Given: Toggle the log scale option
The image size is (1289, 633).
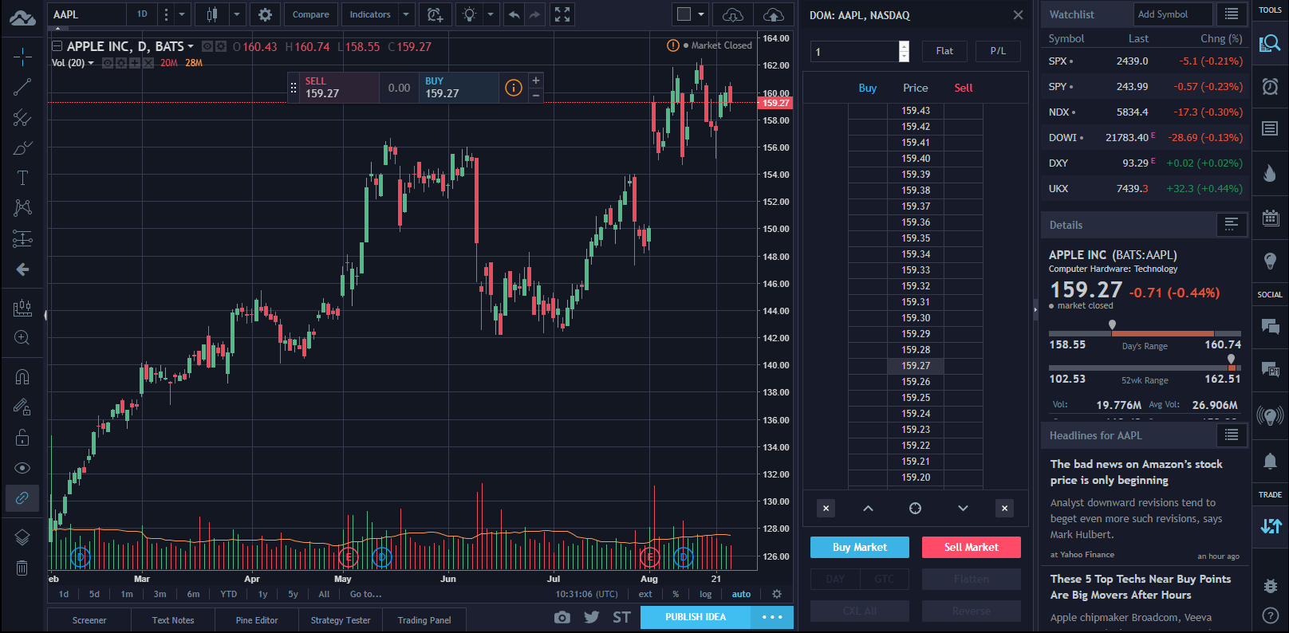Looking at the screenshot, I should (706, 594).
